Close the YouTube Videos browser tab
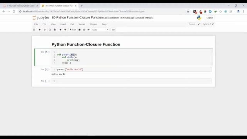 pyautogui.click(x=37, y=6)
